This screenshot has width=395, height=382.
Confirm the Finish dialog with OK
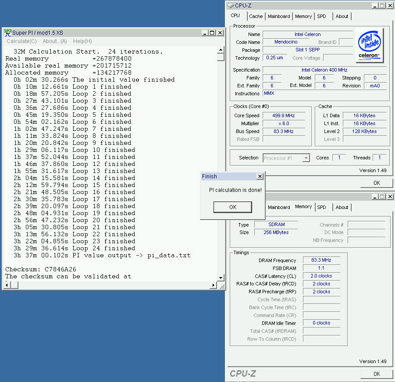[232, 207]
